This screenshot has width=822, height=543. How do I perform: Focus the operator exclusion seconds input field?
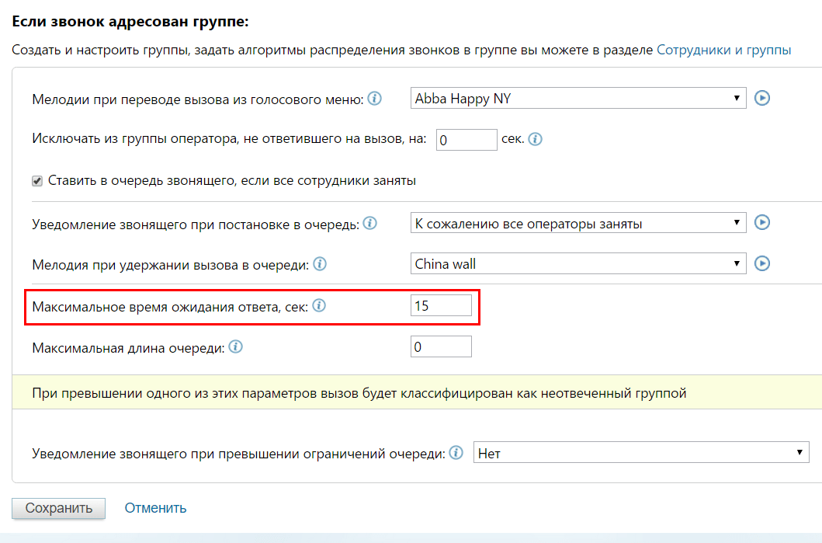pyautogui.click(x=466, y=141)
